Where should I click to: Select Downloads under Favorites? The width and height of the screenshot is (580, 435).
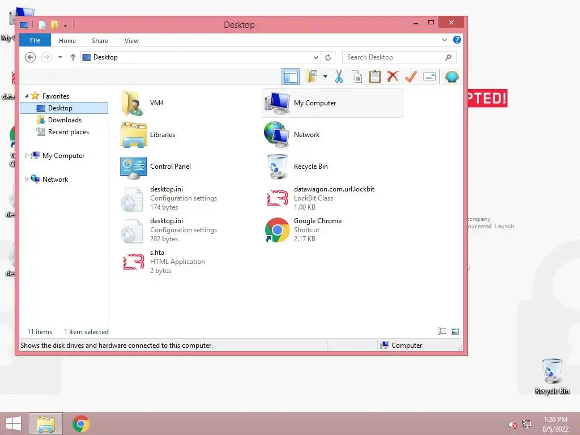pyautogui.click(x=65, y=120)
